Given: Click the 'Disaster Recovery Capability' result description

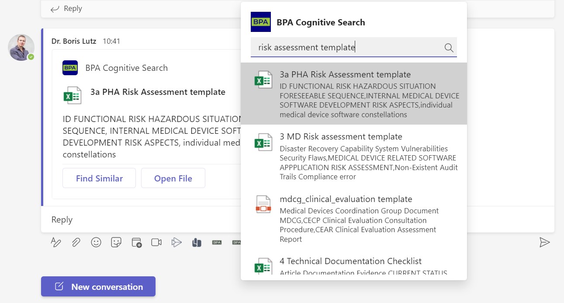Looking at the screenshot, I should 369,163.
